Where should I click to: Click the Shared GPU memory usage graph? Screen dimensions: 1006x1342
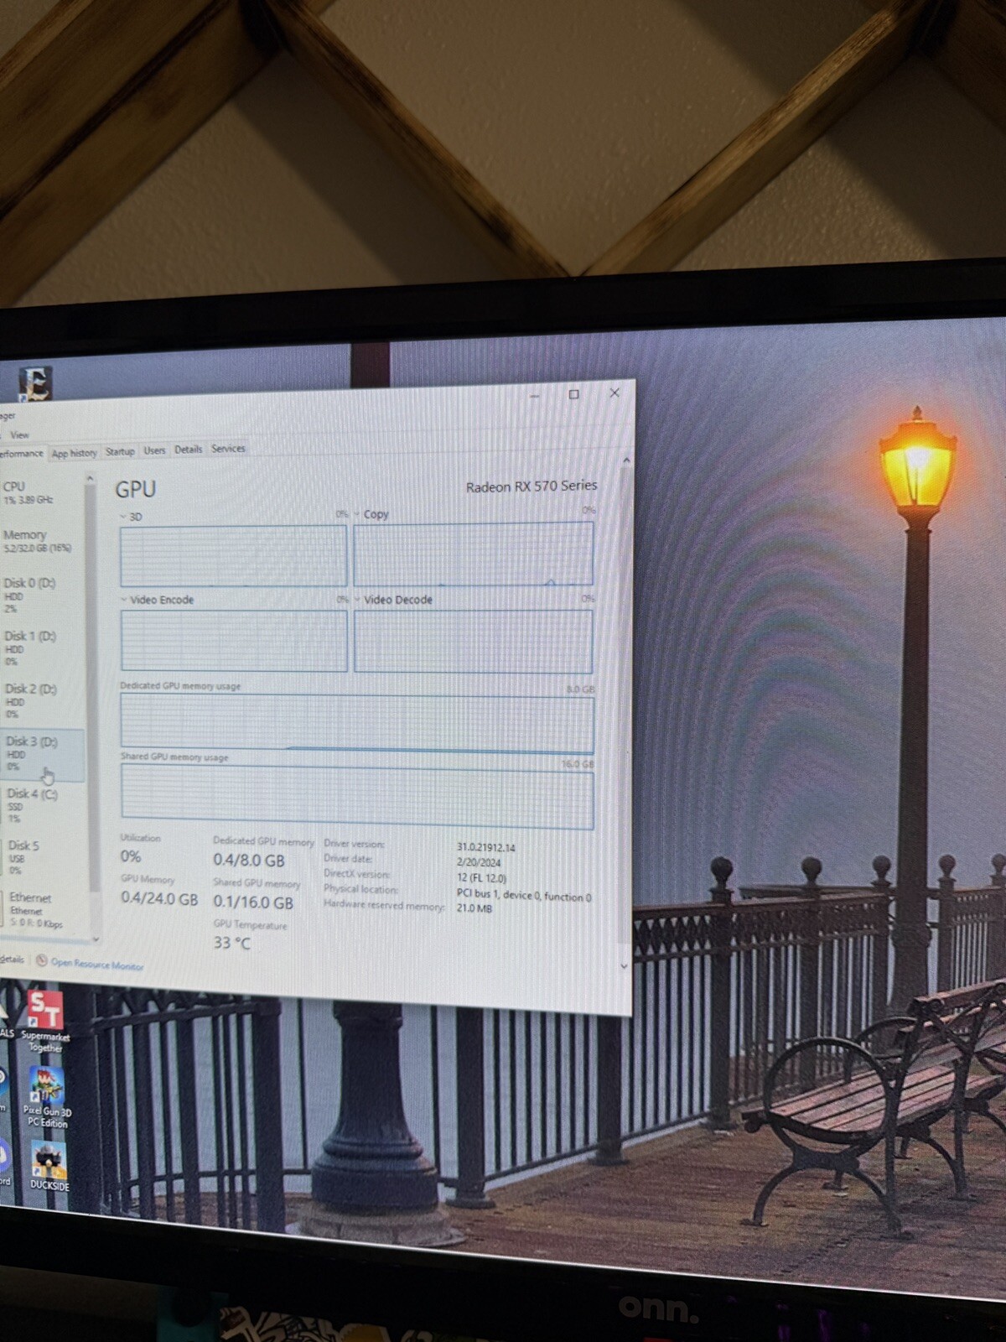357,797
